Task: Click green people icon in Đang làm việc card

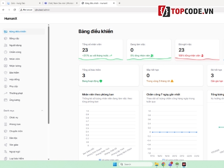Action: coord(152,56)
